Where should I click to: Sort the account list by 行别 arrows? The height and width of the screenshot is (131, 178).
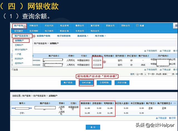[x=86, y=56]
